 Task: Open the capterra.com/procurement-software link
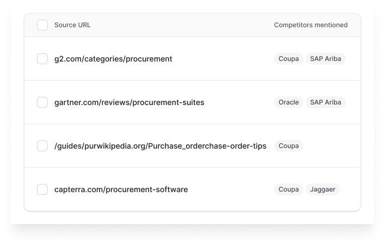point(121,189)
